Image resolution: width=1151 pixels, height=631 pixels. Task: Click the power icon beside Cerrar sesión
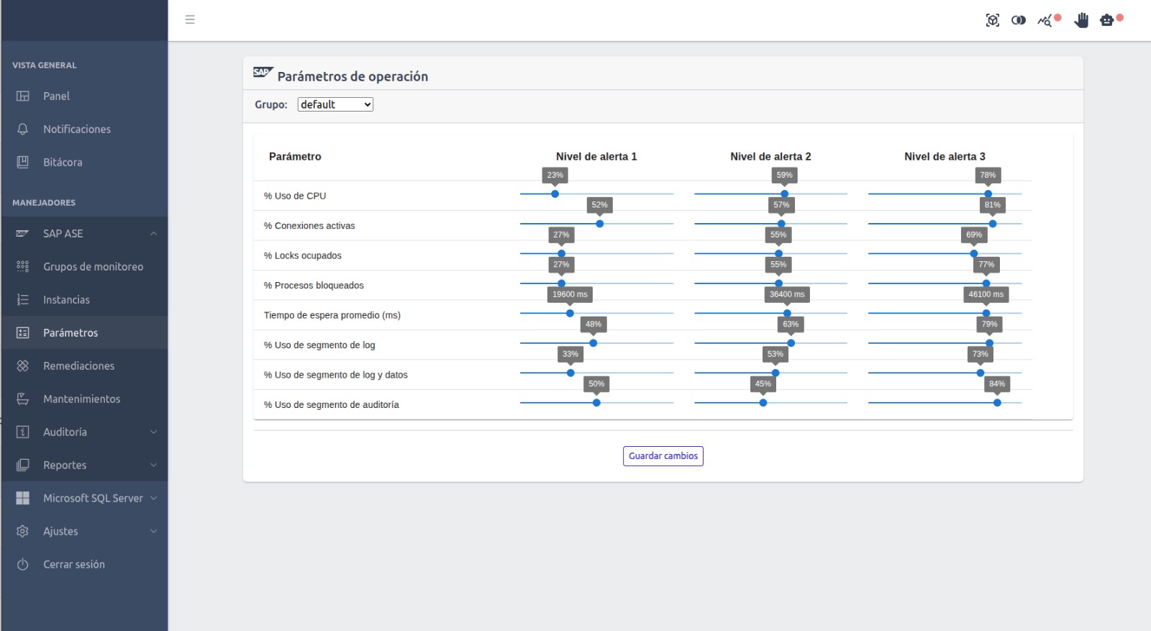23,564
